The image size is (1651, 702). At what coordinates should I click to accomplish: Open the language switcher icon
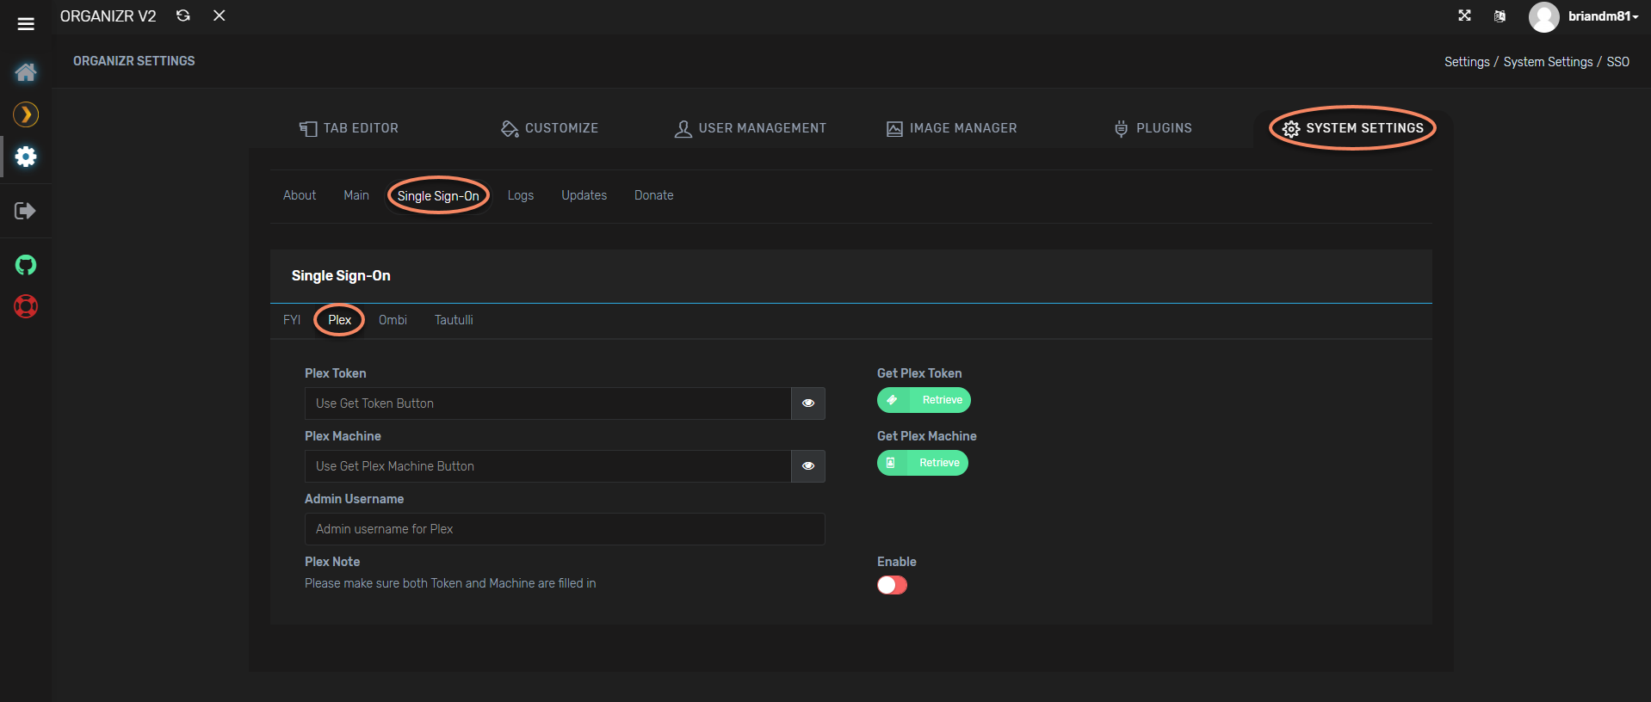[1500, 16]
